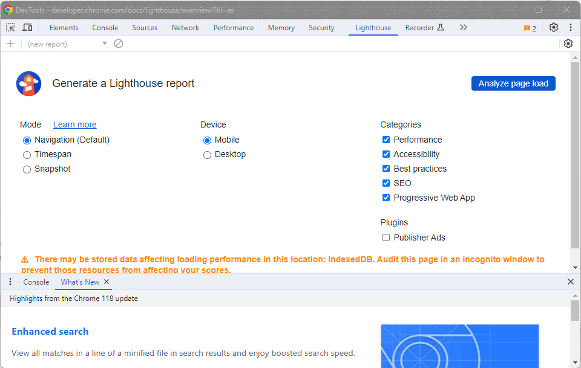Open Lighthouse settings gear icon
The image size is (581, 368).
568,44
